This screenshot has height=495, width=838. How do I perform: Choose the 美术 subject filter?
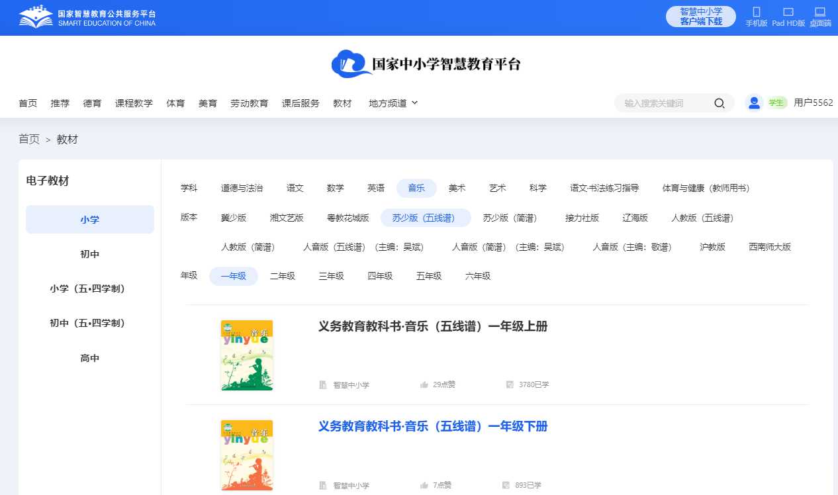pos(457,188)
